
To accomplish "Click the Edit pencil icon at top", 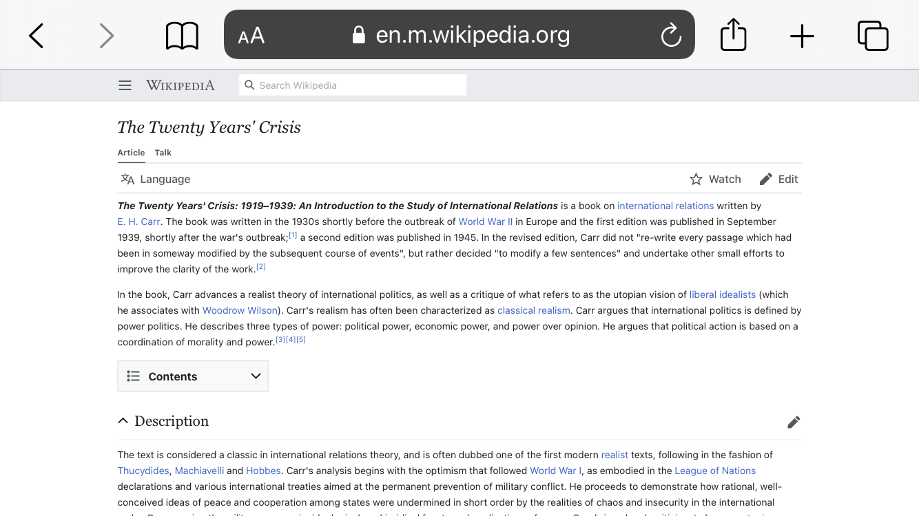I will 766,179.
